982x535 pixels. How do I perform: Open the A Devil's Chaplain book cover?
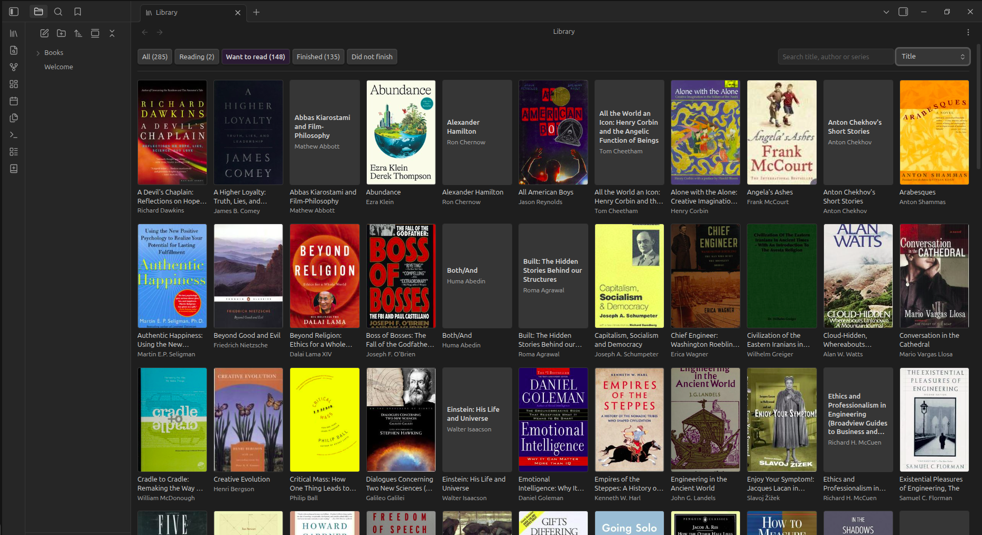click(x=172, y=132)
